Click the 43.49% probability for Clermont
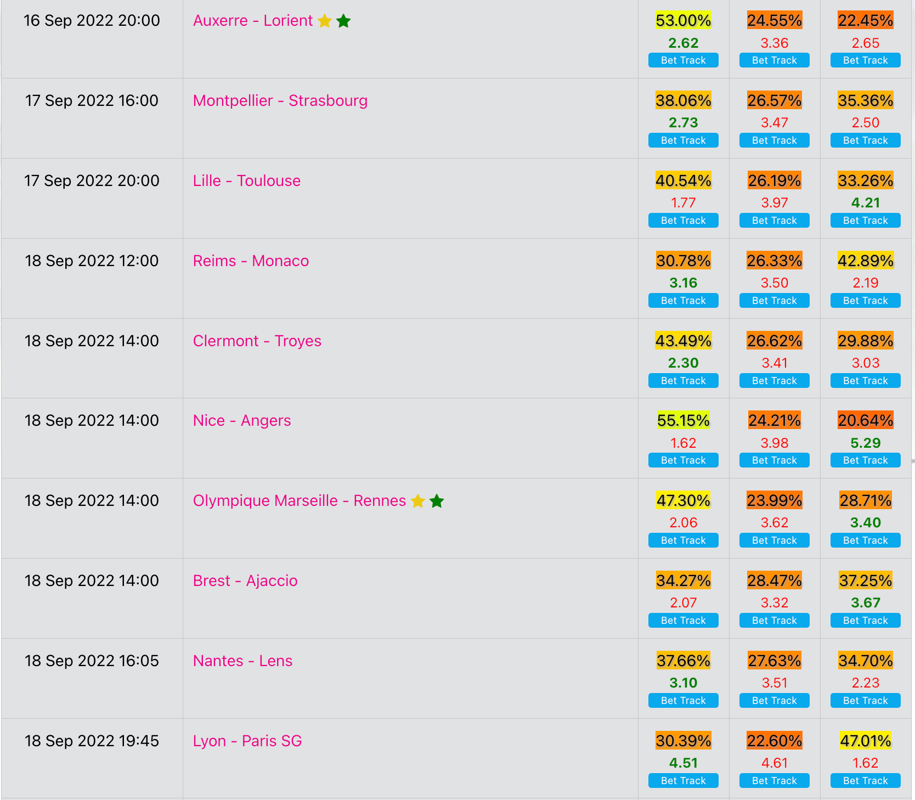Viewport: 915px width, 800px height. point(684,341)
